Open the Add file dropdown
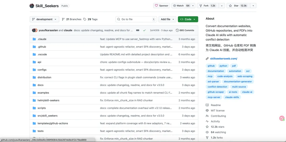Image resolution: width=286 pixels, height=142 pixels. click(167, 19)
